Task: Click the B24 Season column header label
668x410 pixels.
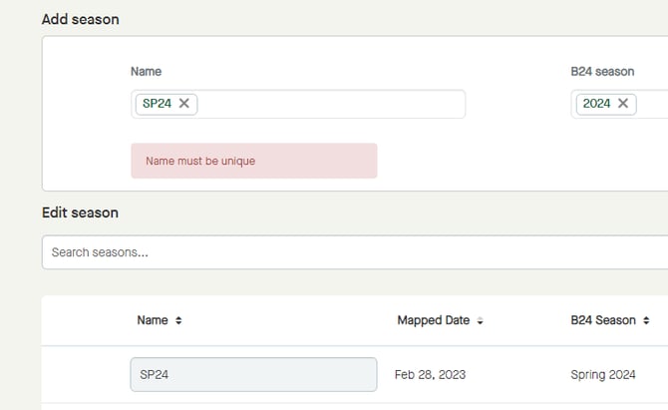Action: click(x=603, y=321)
